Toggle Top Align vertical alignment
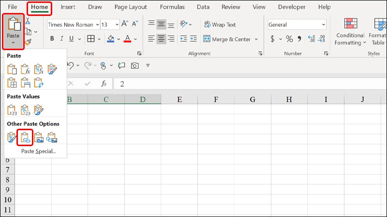 click(x=151, y=24)
